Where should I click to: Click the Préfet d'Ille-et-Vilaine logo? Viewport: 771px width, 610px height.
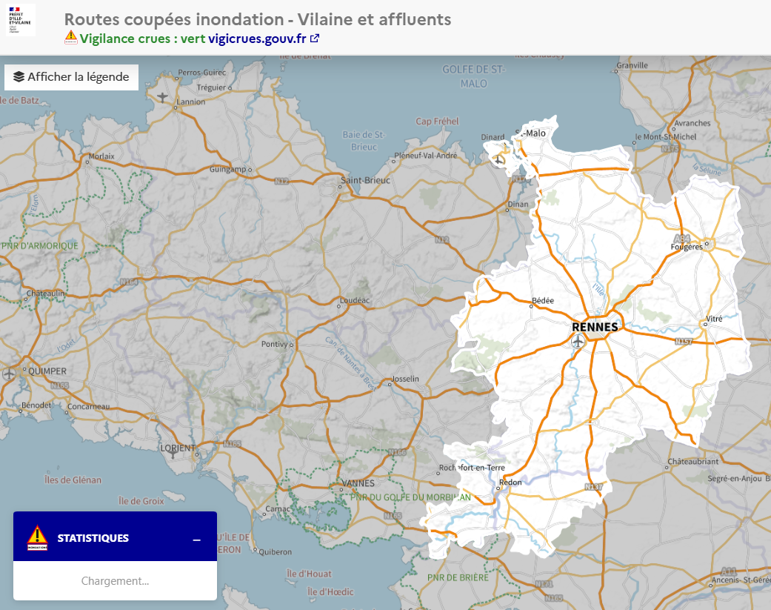pyautogui.click(x=21, y=20)
